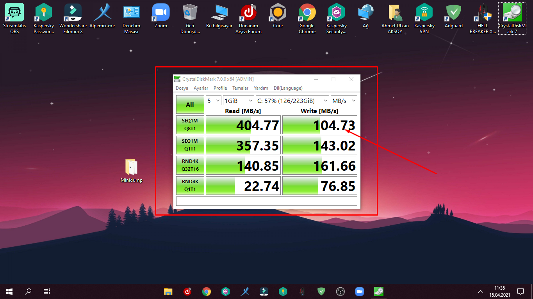This screenshot has width=533, height=299.
Task: Open the Ayarlar menu
Action: coord(201,88)
